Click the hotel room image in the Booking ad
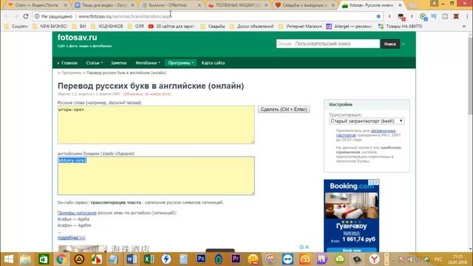The width and height of the screenshot is (473, 266). point(352,206)
